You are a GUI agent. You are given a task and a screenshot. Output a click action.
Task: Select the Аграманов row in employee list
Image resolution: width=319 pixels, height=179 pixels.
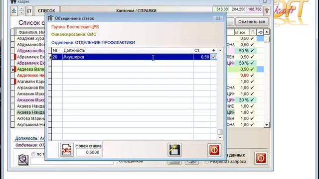[30, 88]
